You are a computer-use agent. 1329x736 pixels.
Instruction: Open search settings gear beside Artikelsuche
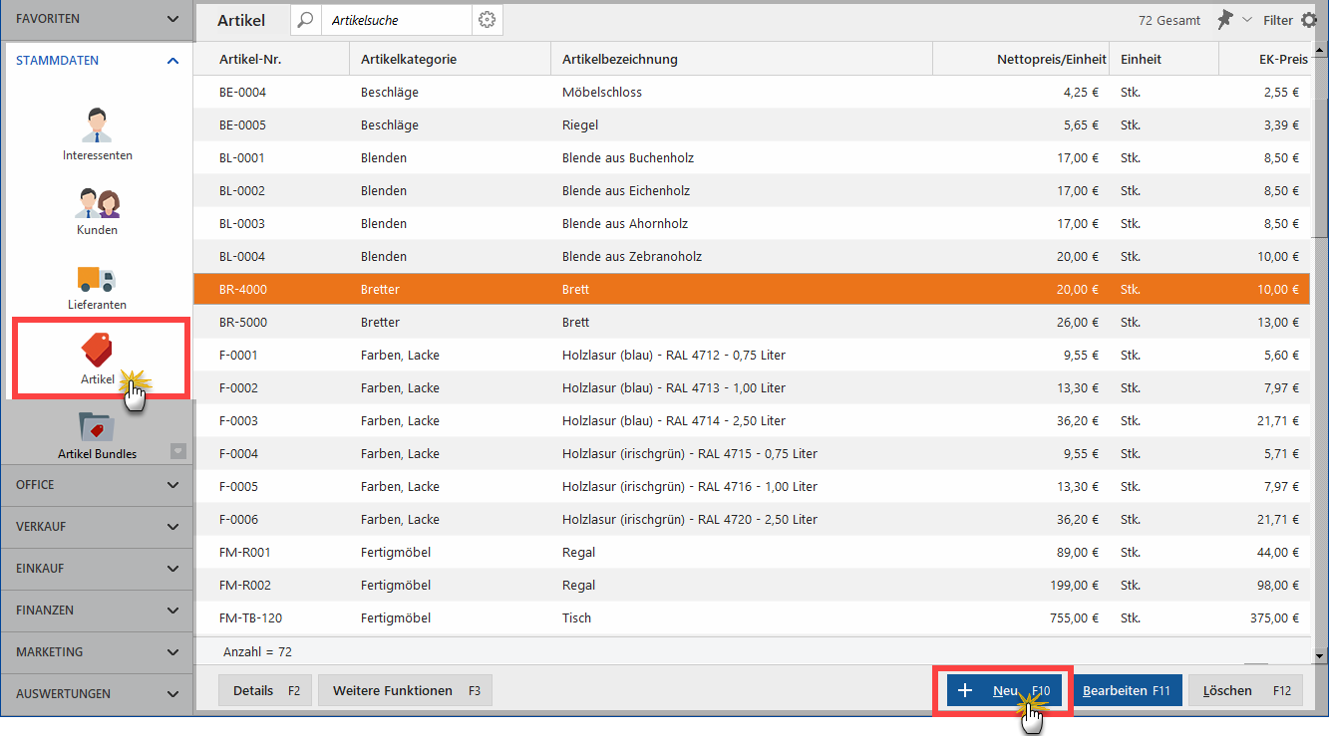[487, 20]
